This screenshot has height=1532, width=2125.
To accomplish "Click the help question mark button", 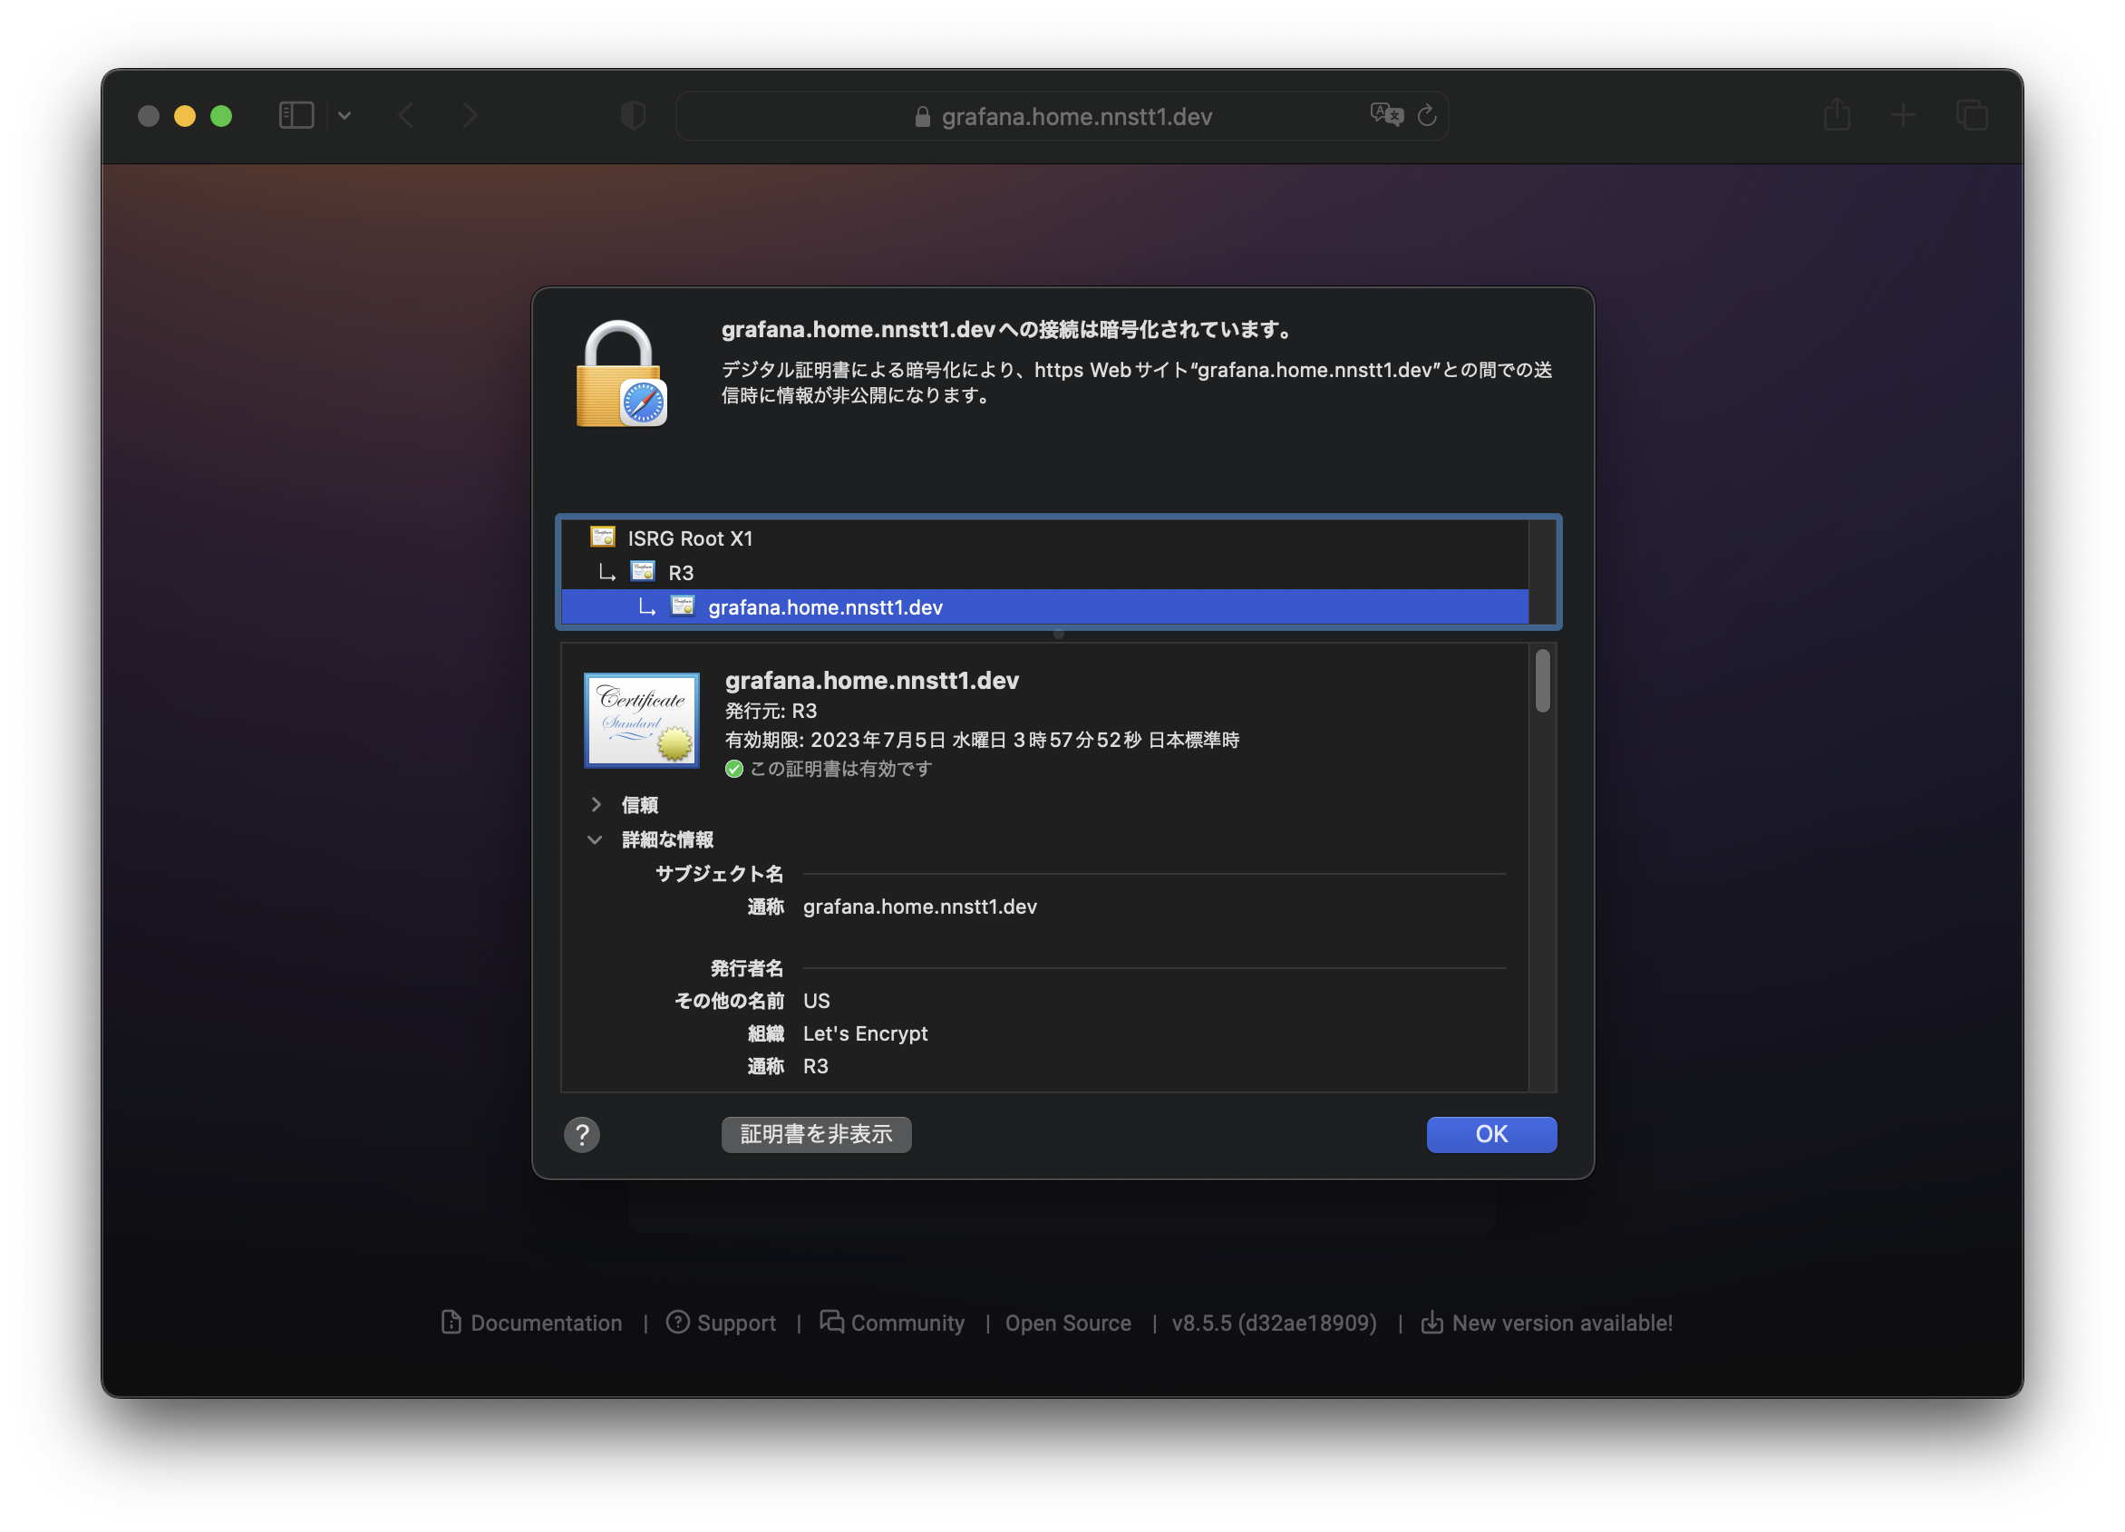I will tap(582, 1135).
